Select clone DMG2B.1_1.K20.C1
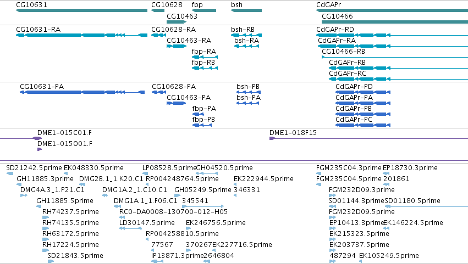 pyautogui.click(x=82, y=184)
